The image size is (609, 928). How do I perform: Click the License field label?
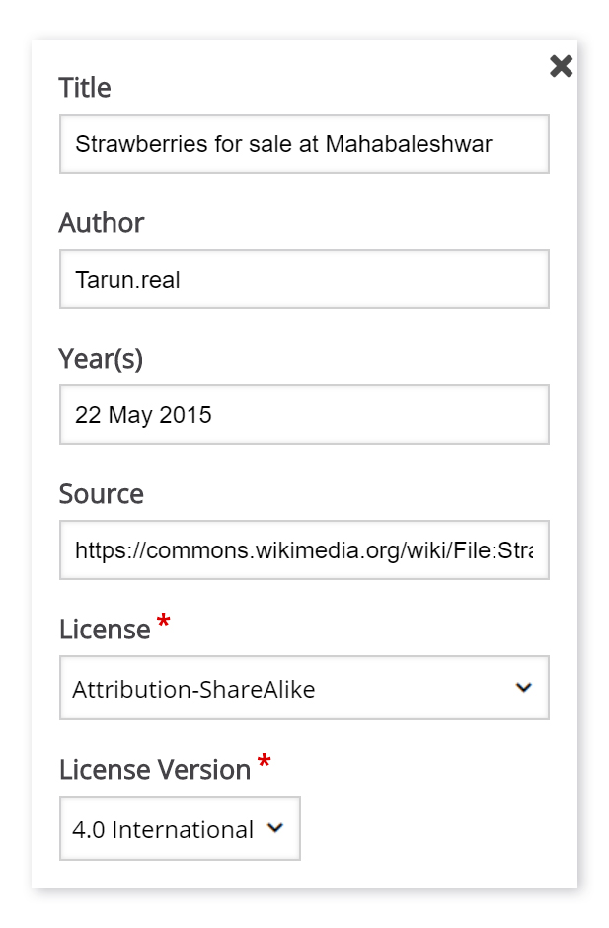point(105,630)
